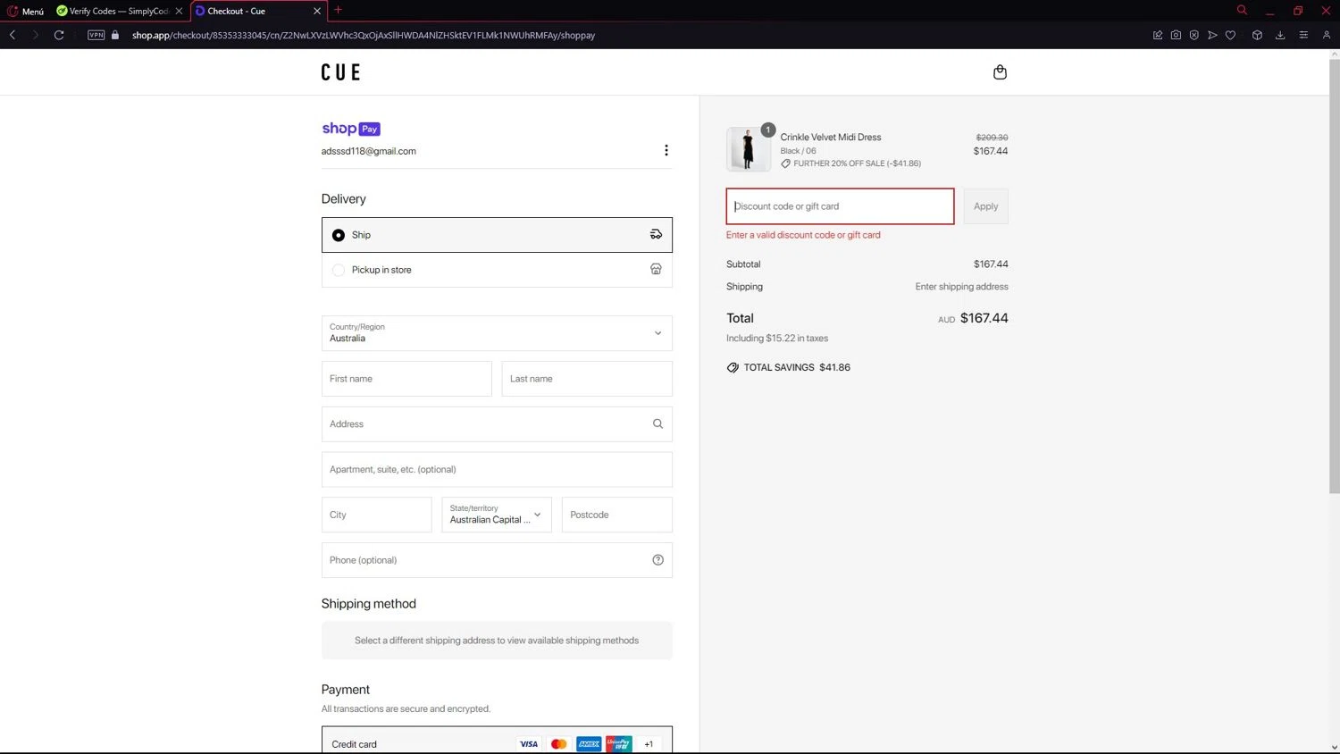Open the shopping bag cart icon
This screenshot has width=1340, height=754.
(x=1000, y=72)
